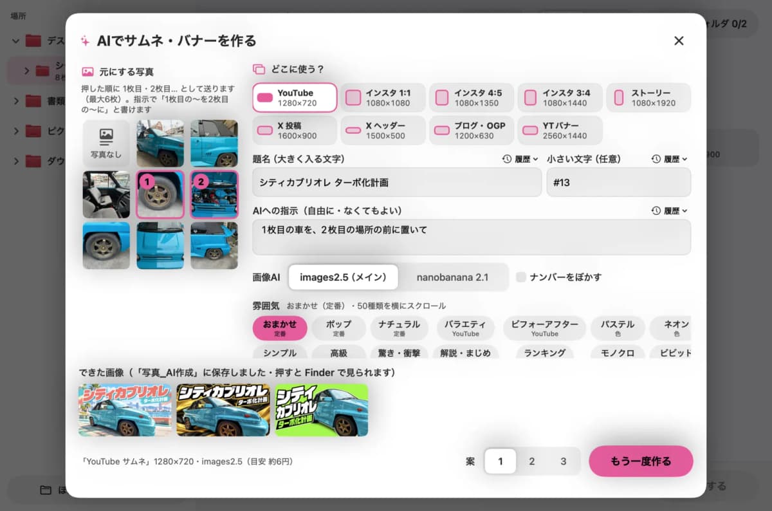Open the 履歴 dropdown for AIへの指示
The image size is (772, 511).
point(669,210)
